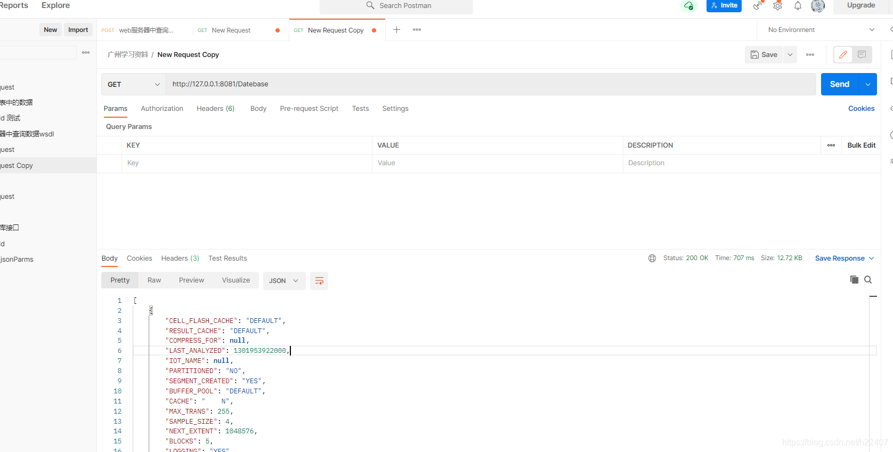
Task: Collapse the JSON object at line 2
Action: pos(151,310)
